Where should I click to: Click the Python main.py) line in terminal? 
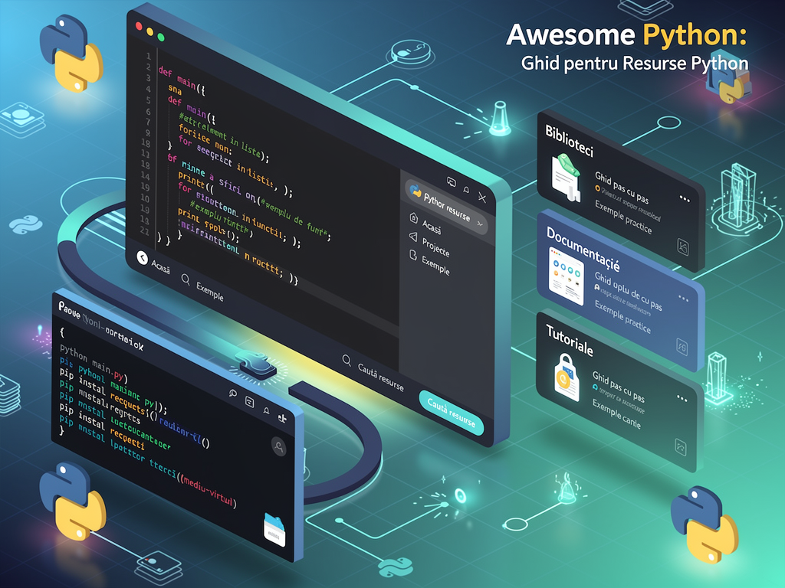pos(94,362)
